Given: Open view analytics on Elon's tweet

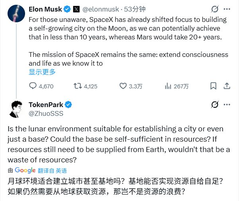Looking at the screenshot, I should pos(168,86).
